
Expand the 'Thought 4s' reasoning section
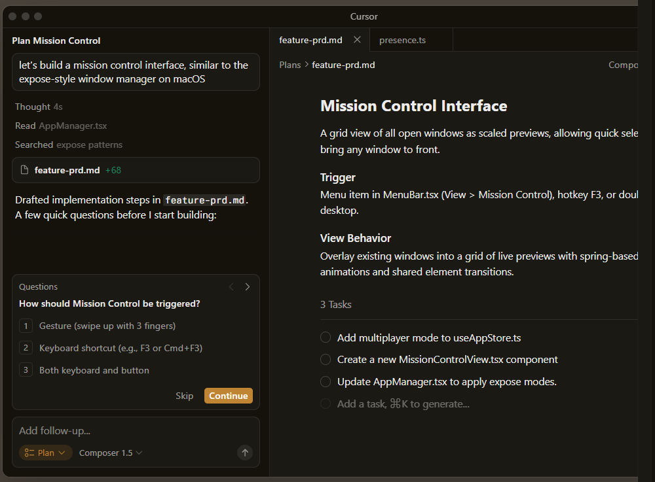39,107
